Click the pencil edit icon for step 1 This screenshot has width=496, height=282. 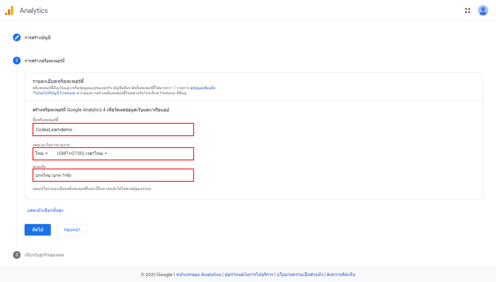click(x=17, y=37)
